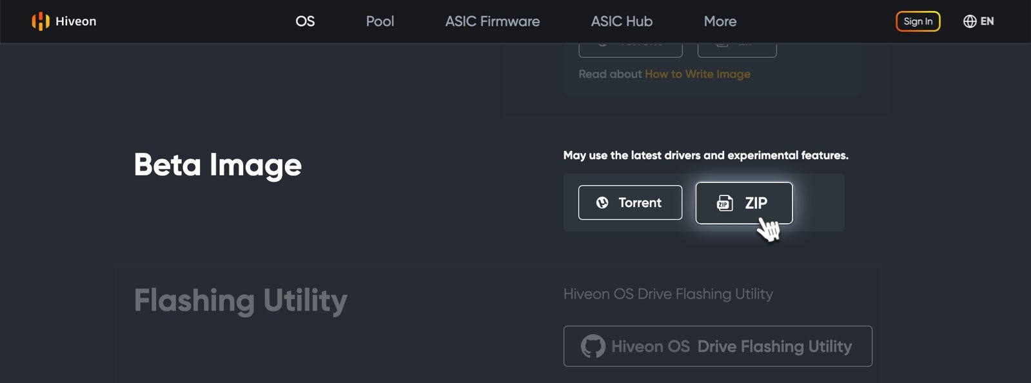Image resolution: width=1031 pixels, height=383 pixels.
Task: Click the Hiveon logo icon
Action: tap(41, 21)
